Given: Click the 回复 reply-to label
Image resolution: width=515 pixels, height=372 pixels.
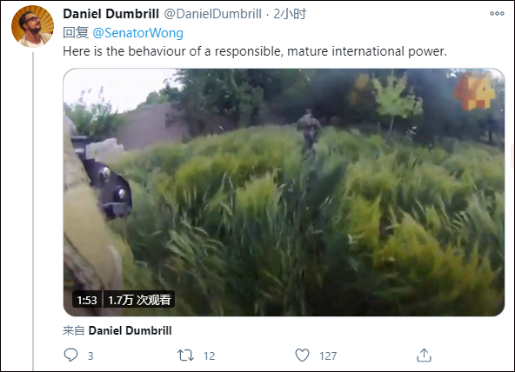Looking at the screenshot, I should point(76,33).
